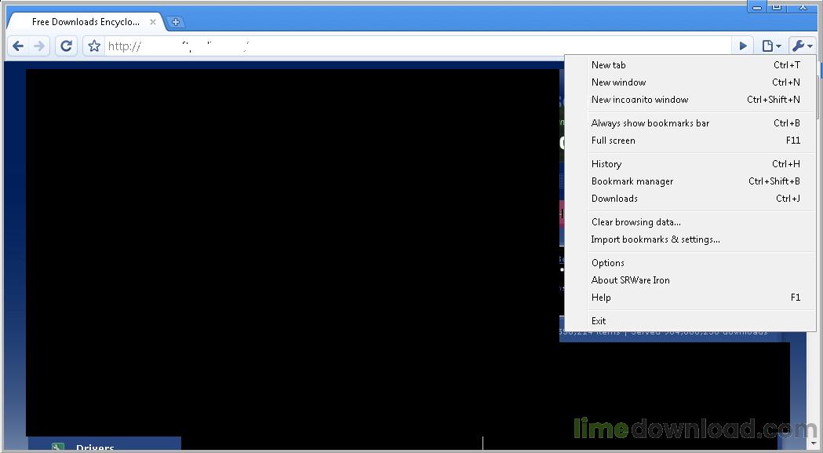This screenshot has width=823, height=453.
Task: Reload the page with refresh icon
Action: [67, 46]
